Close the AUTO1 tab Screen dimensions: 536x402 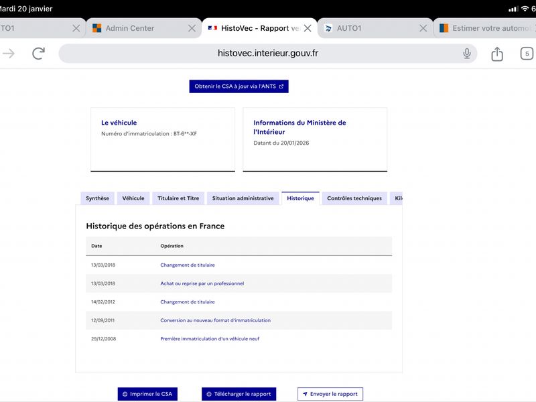[x=423, y=28]
